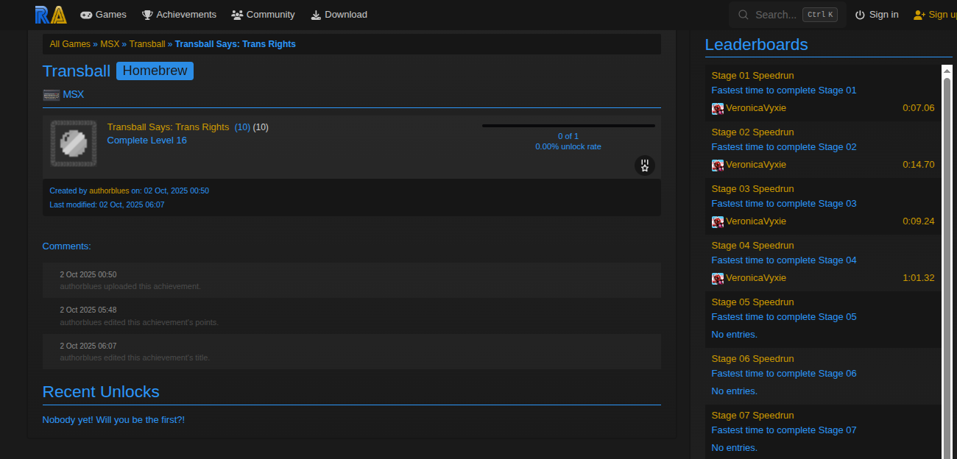Viewport: 957px width, 459px height.
Task: Click the comment dated 2 Oct 2025 05:48
Action: click(352, 316)
